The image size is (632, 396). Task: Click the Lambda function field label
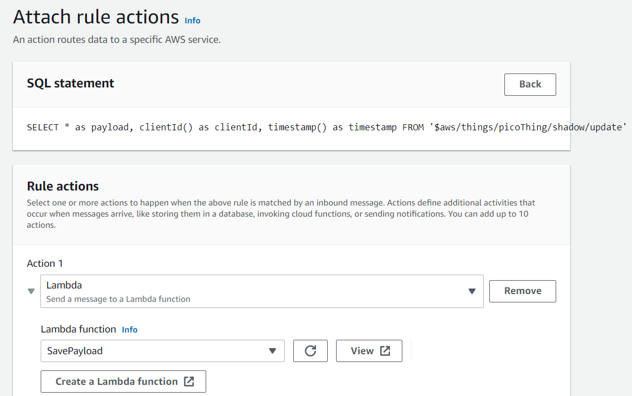tap(79, 329)
